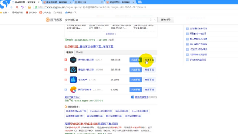This screenshot has width=238, height=134.
Task: Open the Android emulator official download result title
Action: coord(89,47)
